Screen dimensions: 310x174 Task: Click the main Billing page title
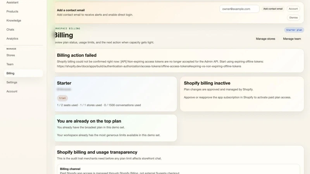[64, 35]
